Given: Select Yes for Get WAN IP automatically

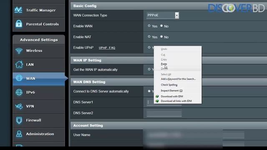Looking at the screenshot, I should 149,69.
